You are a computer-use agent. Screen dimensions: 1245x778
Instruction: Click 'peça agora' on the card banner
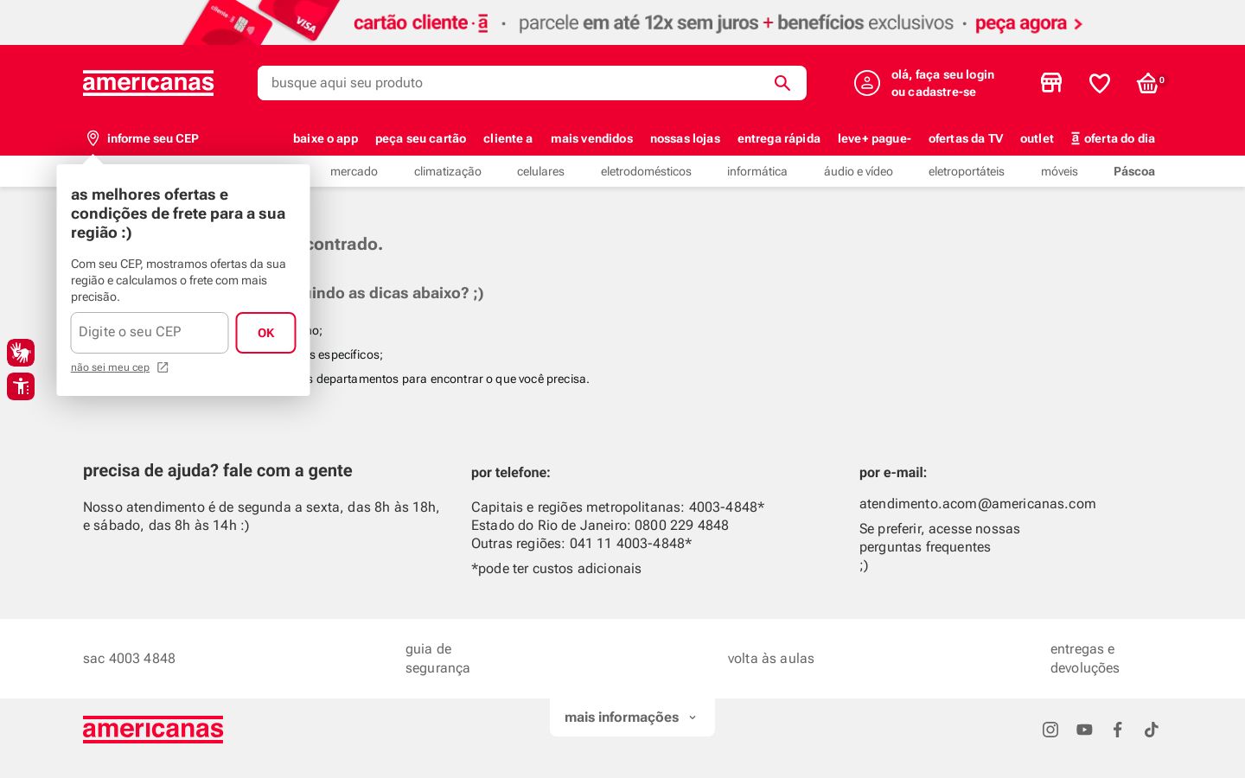coord(1029,23)
